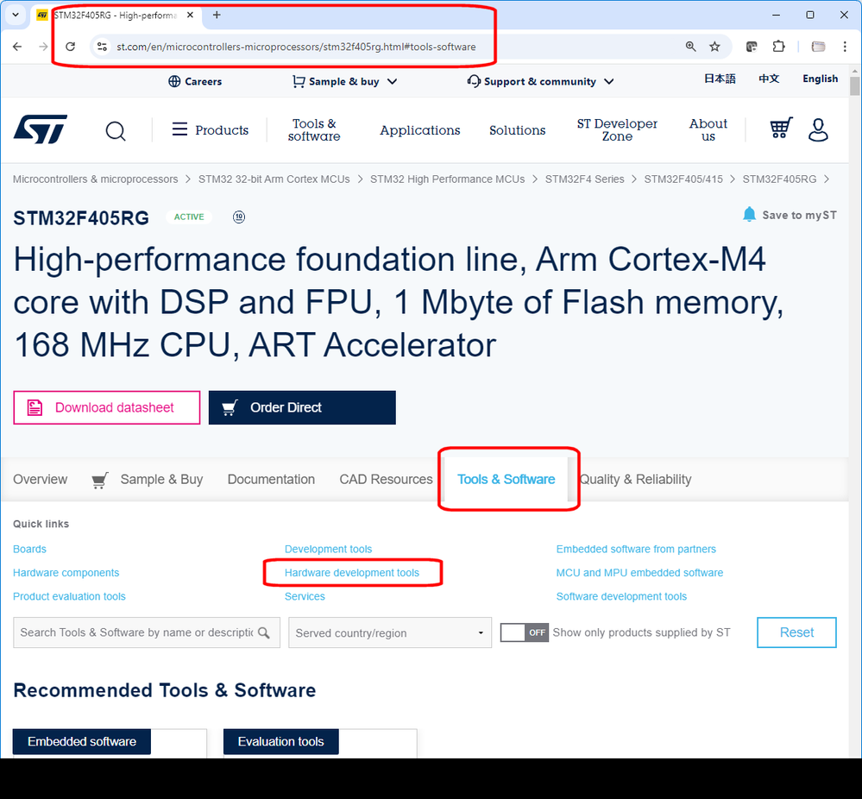Click the Reset filters button
This screenshot has height=799, width=862.
pos(796,633)
